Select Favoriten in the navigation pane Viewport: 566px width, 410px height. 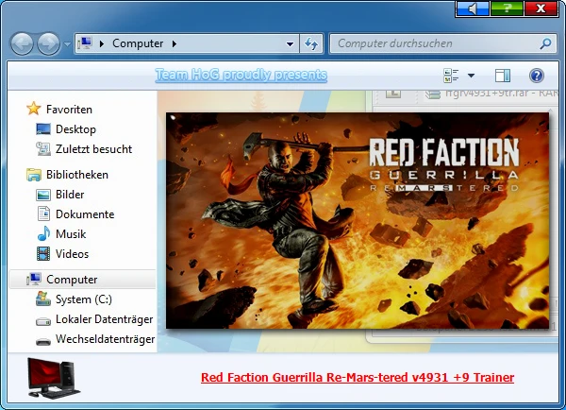click(x=69, y=110)
